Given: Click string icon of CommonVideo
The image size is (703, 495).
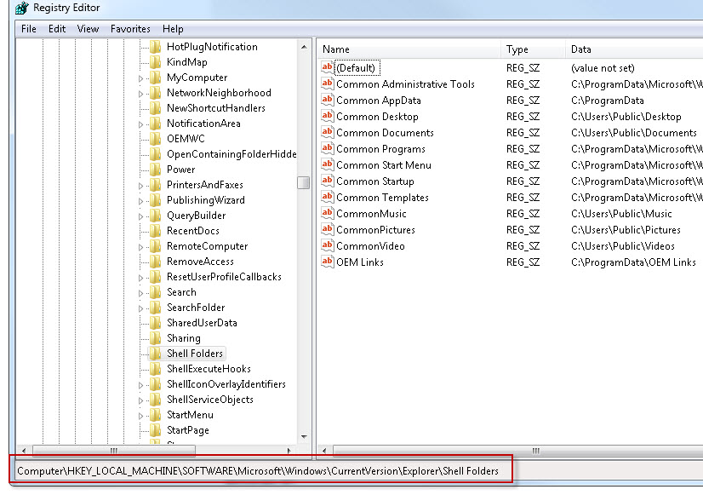Looking at the screenshot, I should (328, 245).
